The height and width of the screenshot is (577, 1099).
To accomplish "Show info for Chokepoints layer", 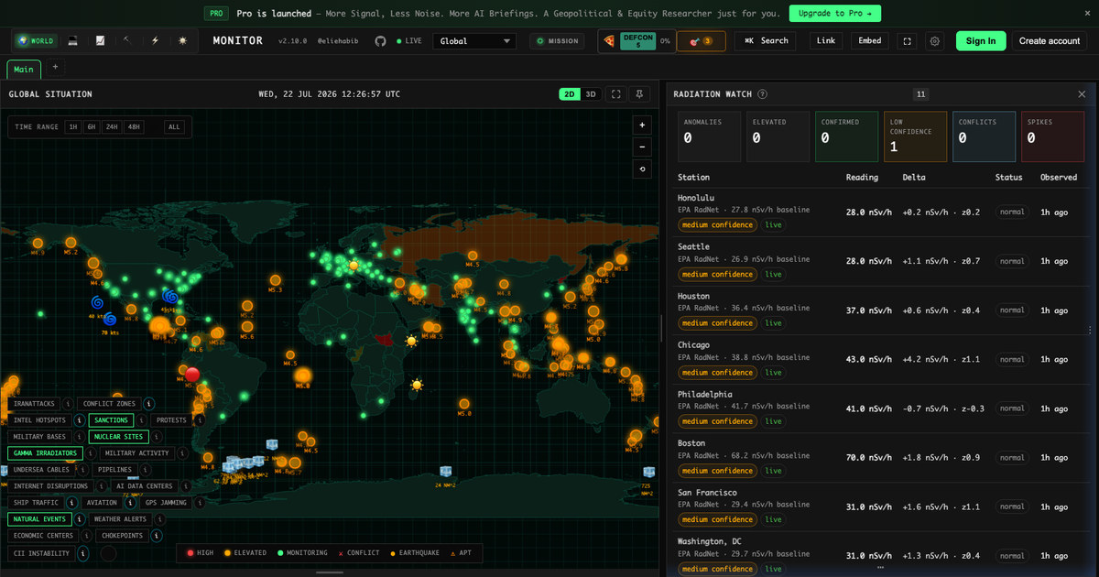I will [158, 536].
